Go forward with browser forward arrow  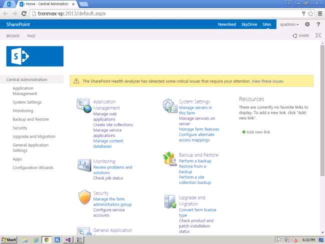pyautogui.click(x=14, y=13)
